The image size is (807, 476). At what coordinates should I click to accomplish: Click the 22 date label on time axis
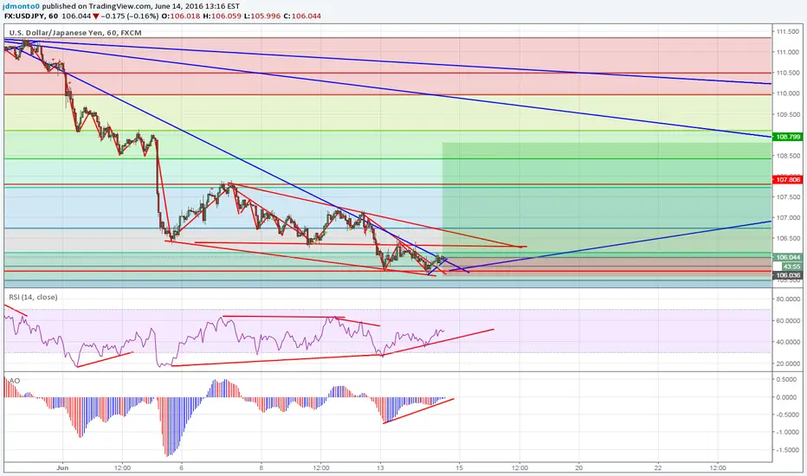(x=658, y=467)
